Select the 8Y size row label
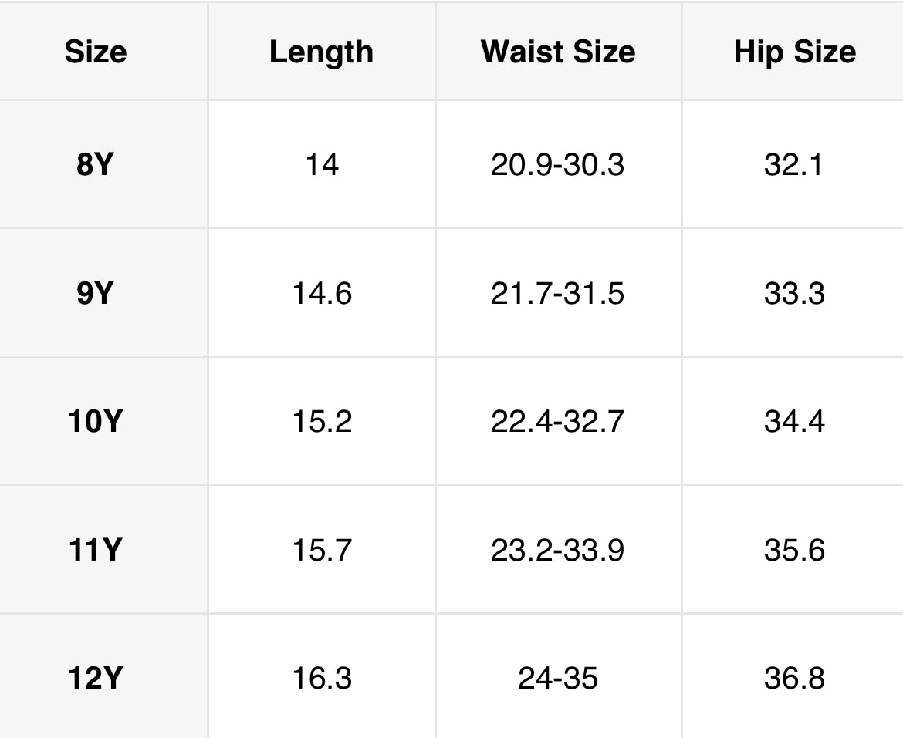The width and height of the screenshot is (903, 738). pyautogui.click(x=95, y=165)
